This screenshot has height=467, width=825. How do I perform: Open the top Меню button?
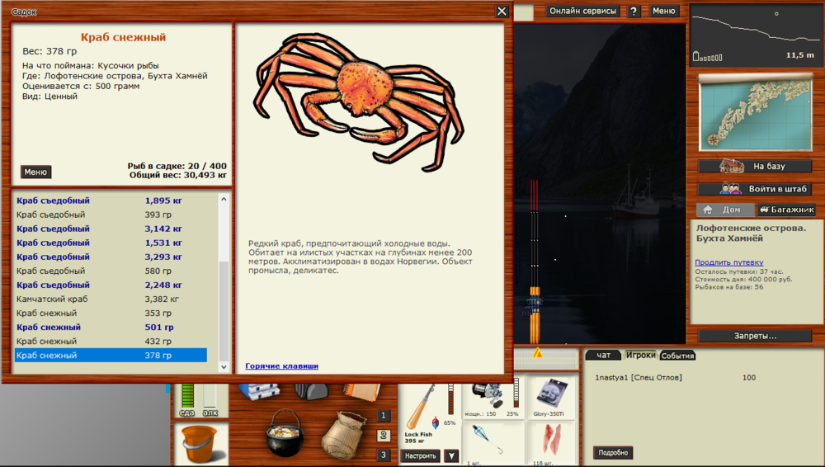(663, 11)
